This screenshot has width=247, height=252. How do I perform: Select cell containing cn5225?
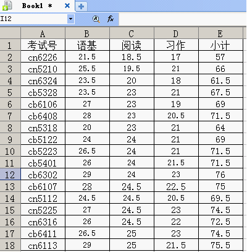43,209
